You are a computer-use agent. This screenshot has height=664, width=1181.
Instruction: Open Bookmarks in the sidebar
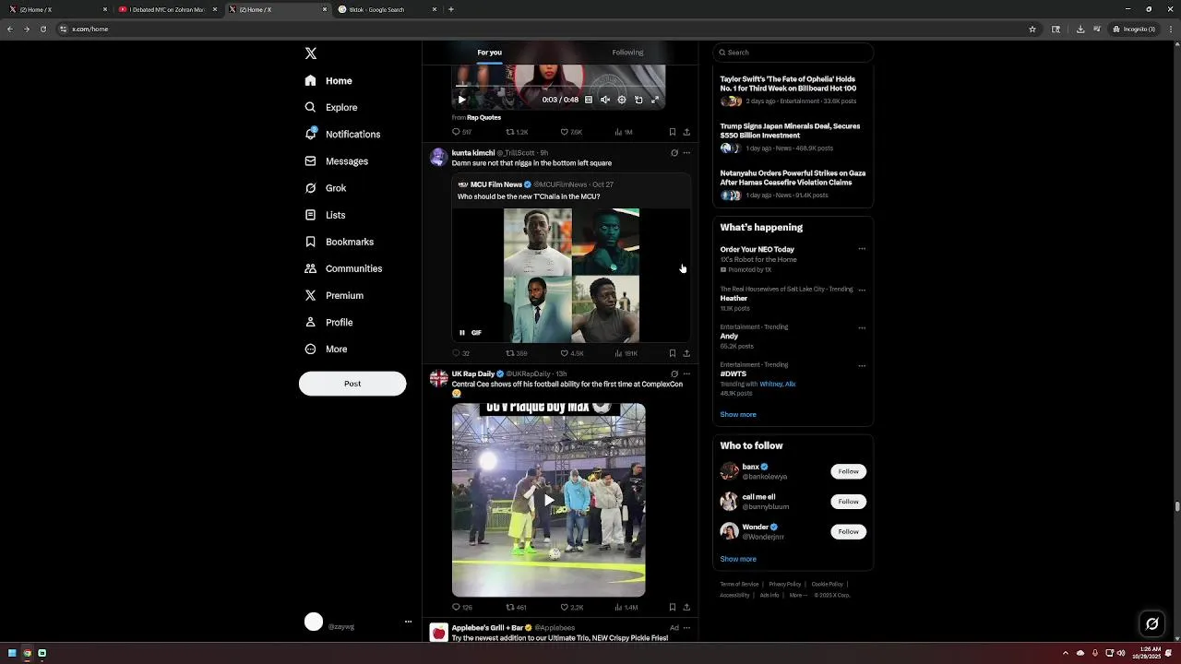pos(340,242)
